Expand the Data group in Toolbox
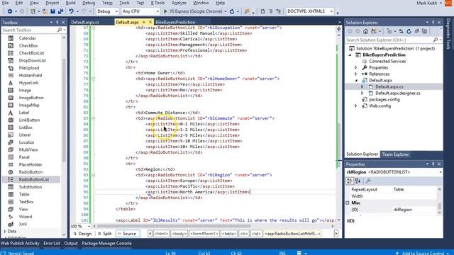The width and height of the screenshot is (454, 255). [5, 232]
